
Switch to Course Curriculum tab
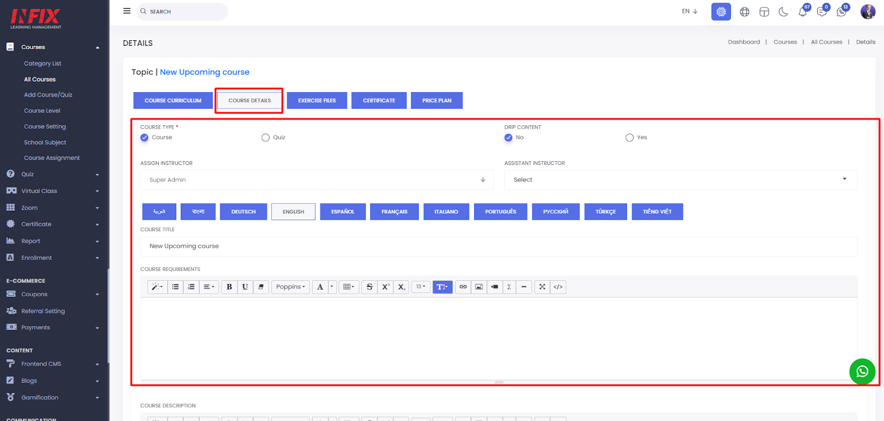coord(173,100)
